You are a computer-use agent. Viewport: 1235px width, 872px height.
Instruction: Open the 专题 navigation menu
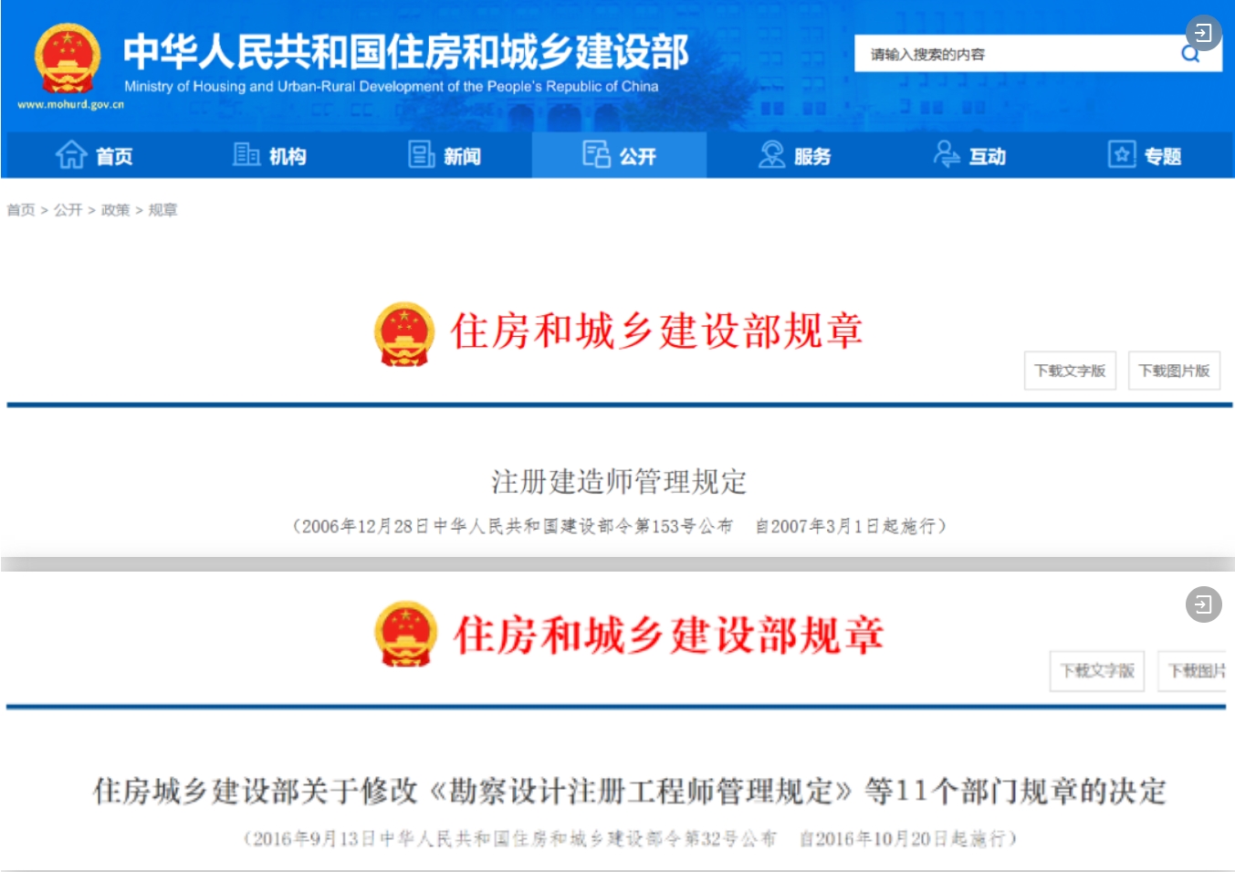pyautogui.click(x=1145, y=155)
